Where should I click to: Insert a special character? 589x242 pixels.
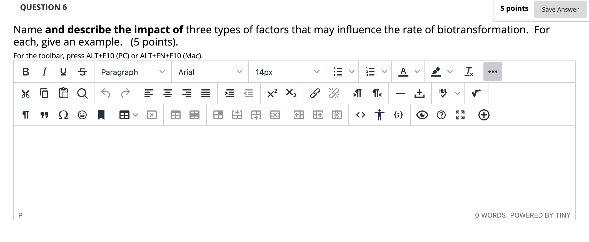(x=63, y=115)
